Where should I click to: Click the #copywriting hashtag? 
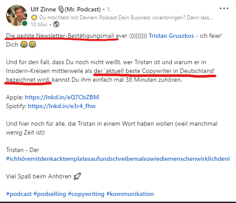pyautogui.click(x=86, y=194)
